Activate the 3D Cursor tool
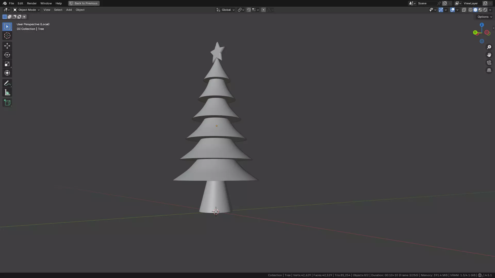The height and width of the screenshot is (278, 495). (x=7, y=36)
